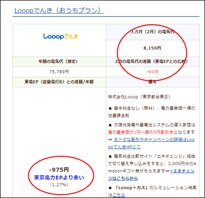Select the 東京電力EPより安い text
The image size is (205, 198).
pyautogui.click(x=59, y=177)
